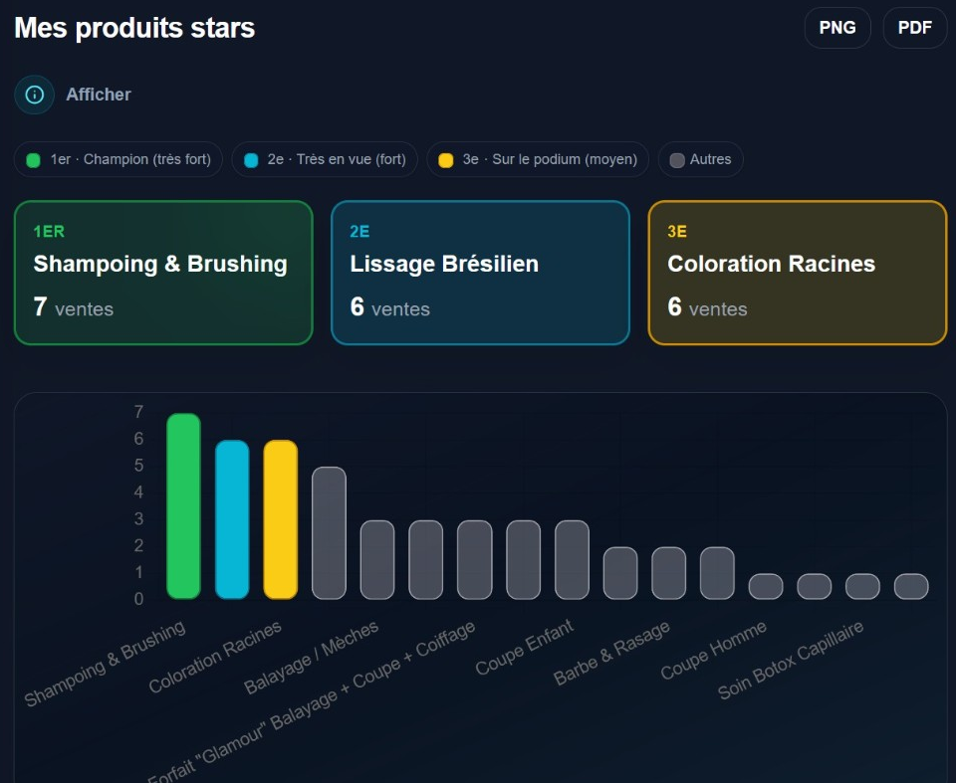956x783 pixels.
Task: Select the green Shampoing & Brushing bar
Action: [x=183, y=505]
